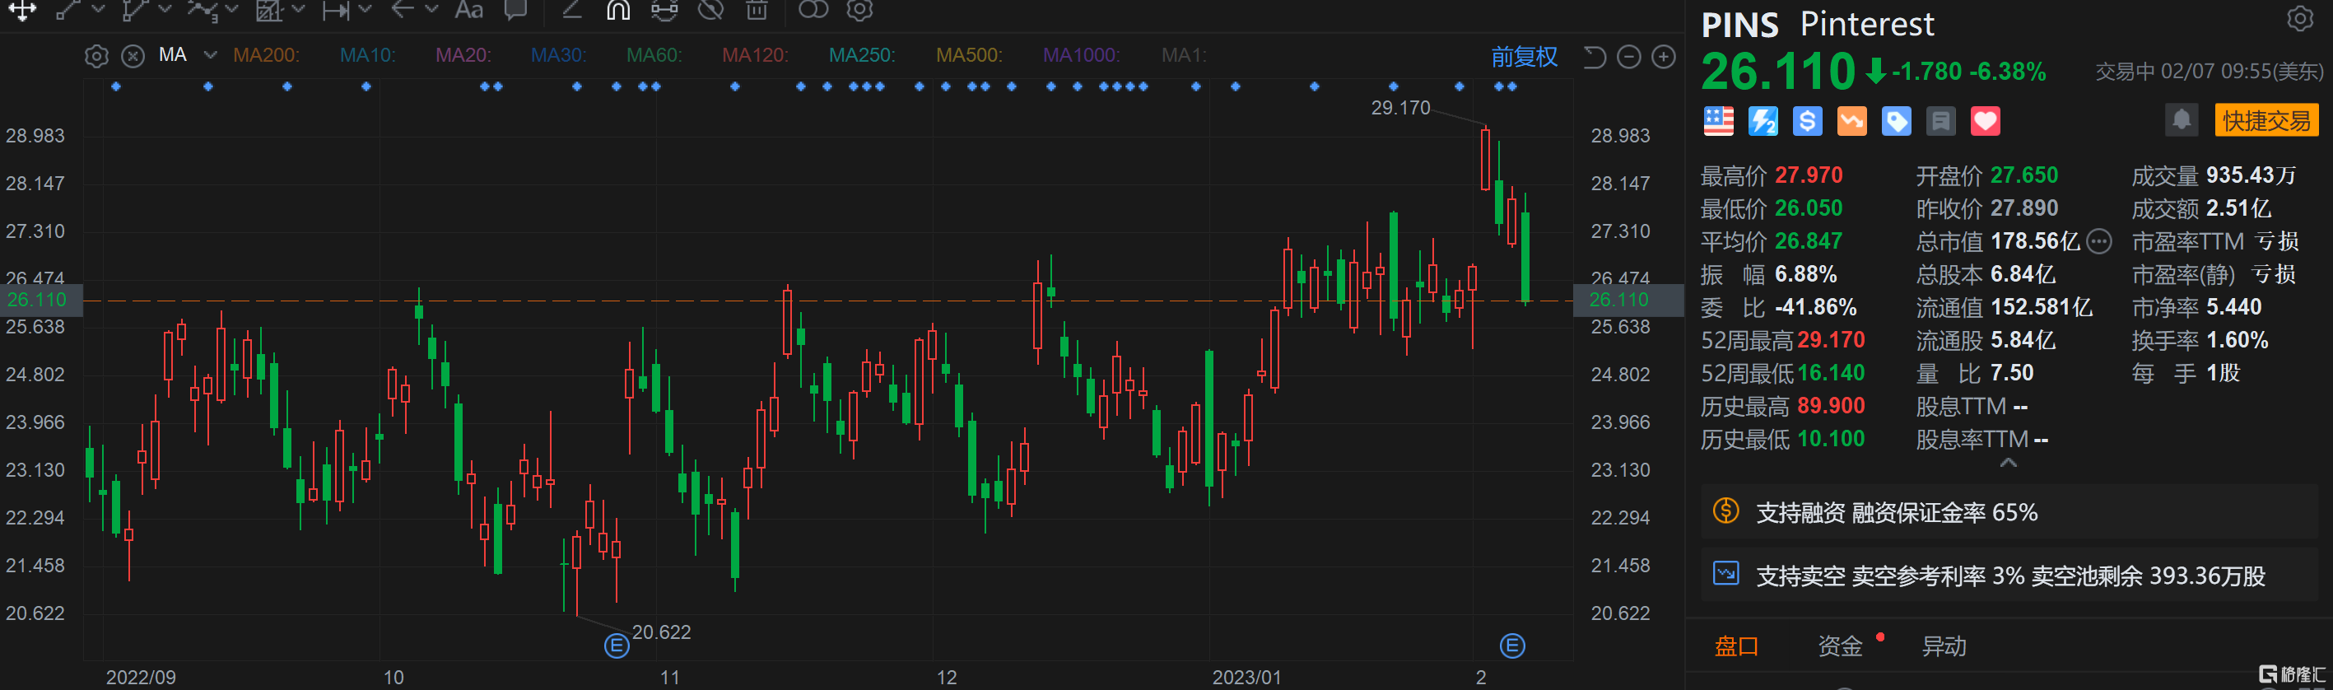Toggle the magnet snap mode

(x=618, y=10)
